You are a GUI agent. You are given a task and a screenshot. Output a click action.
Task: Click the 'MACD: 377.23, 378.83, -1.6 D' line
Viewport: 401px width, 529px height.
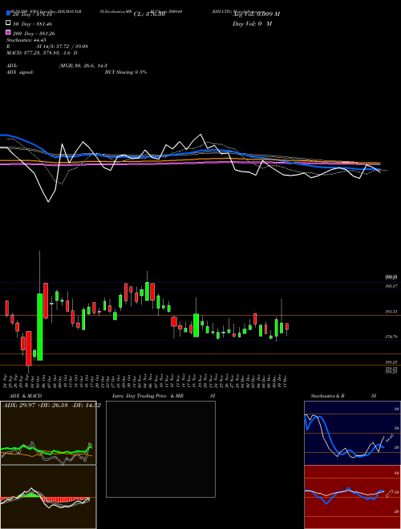(42, 53)
